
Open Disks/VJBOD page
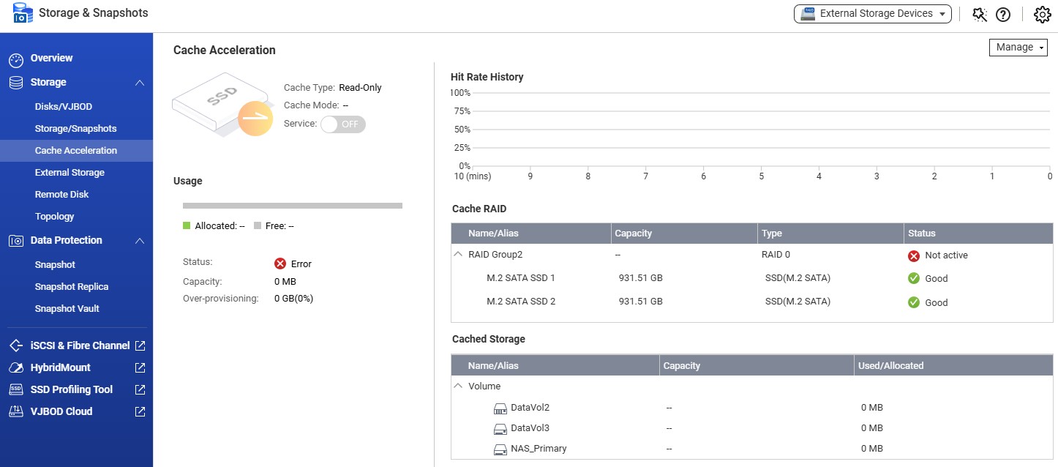pyautogui.click(x=64, y=107)
